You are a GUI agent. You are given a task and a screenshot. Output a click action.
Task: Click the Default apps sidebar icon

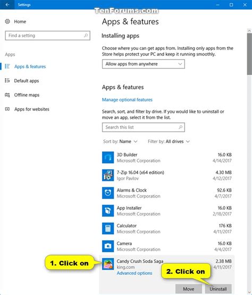coord(7,80)
